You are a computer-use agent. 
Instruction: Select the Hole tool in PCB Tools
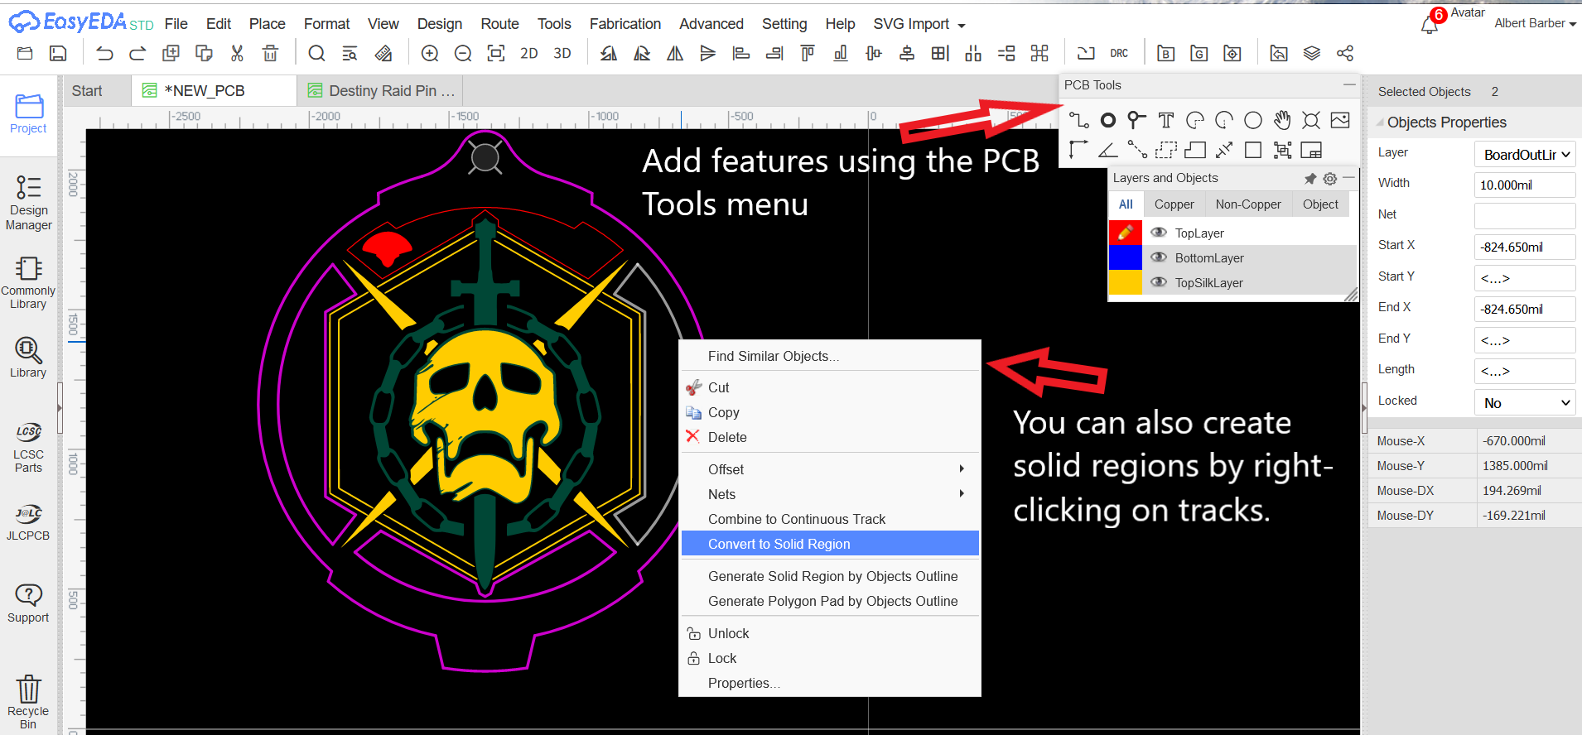click(x=1311, y=120)
